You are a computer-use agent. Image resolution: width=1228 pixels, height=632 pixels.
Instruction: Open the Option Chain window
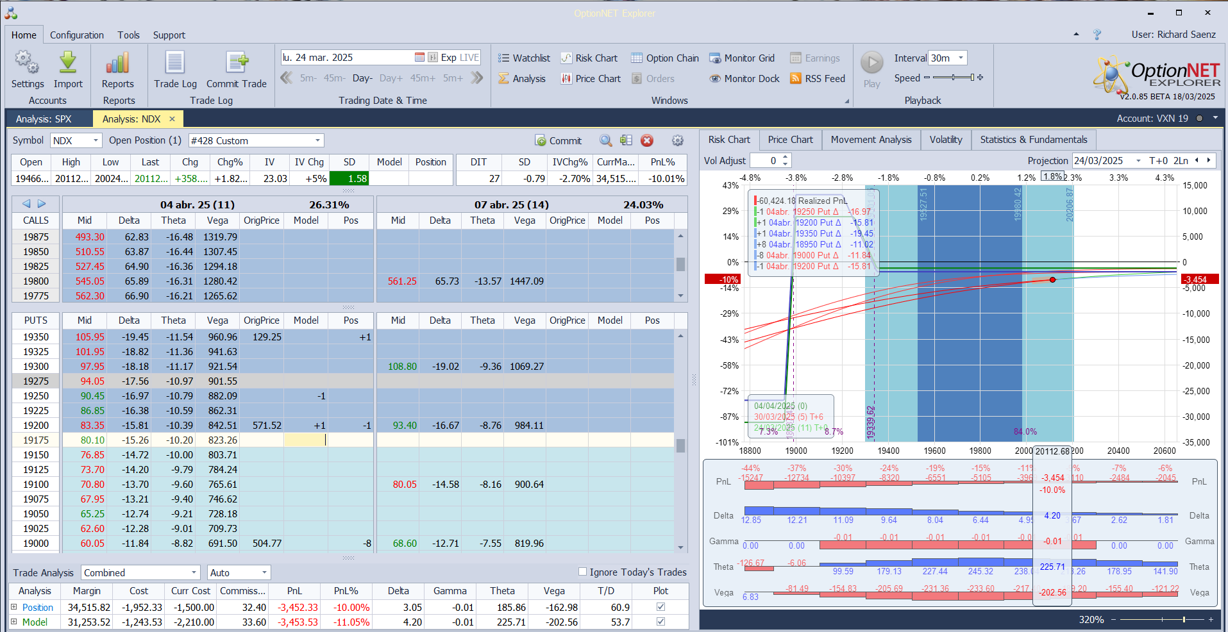pyautogui.click(x=665, y=58)
